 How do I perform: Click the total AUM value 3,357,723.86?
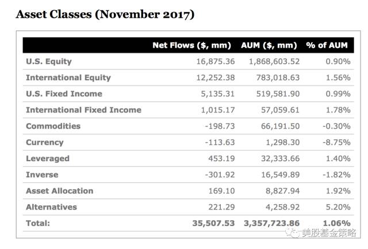coord(272,223)
